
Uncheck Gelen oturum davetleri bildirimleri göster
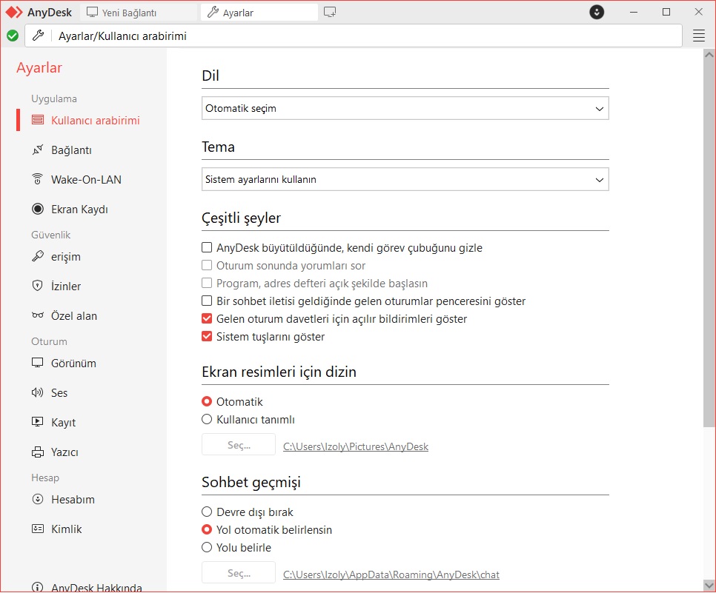click(x=207, y=319)
